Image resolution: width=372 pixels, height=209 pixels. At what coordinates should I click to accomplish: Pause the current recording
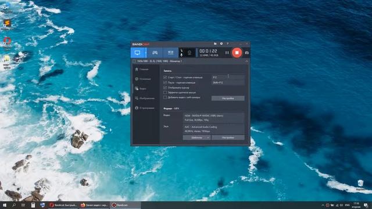click(x=227, y=53)
